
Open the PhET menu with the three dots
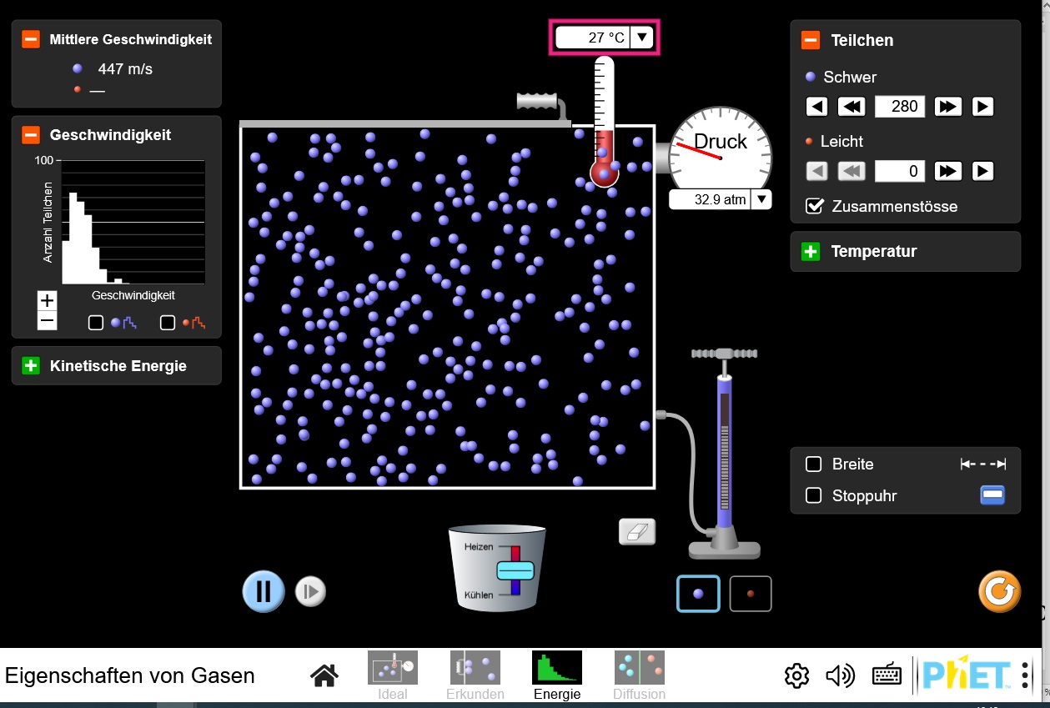1025,675
